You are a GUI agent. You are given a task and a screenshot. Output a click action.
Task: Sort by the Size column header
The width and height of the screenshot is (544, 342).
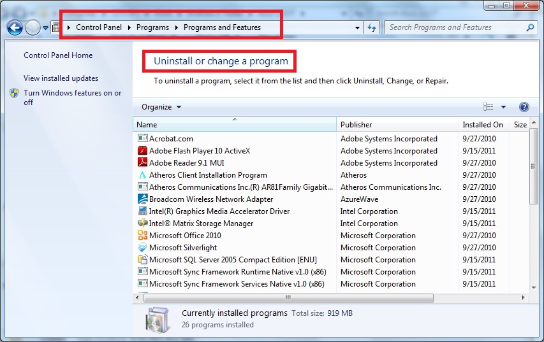pyautogui.click(x=520, y=124)
